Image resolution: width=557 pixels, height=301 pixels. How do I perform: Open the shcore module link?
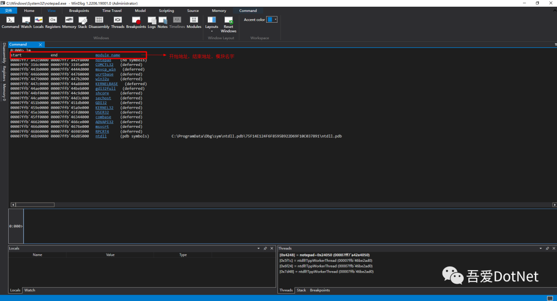pyautogui.click(x=102, y=93)
